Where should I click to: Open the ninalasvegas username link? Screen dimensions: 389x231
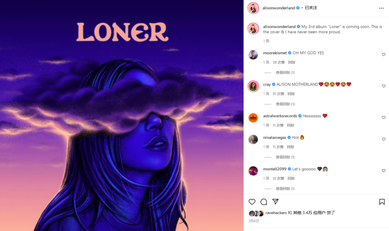274,137
